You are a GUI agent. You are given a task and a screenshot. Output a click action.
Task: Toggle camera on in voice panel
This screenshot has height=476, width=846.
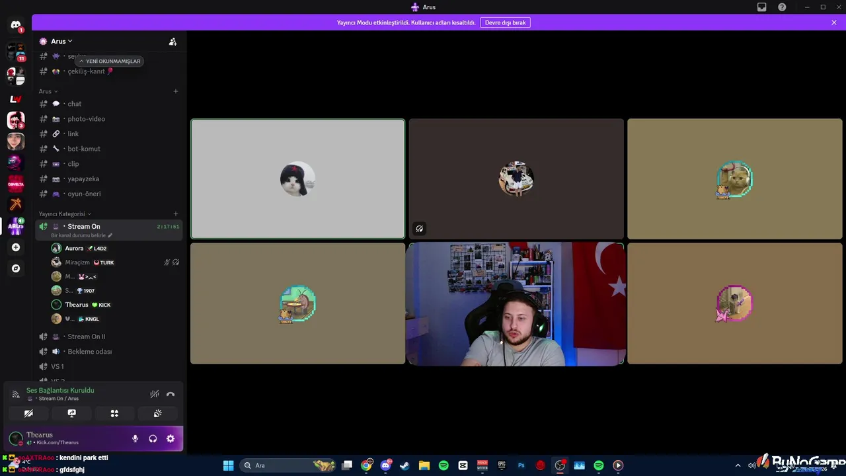pos(28,413)
